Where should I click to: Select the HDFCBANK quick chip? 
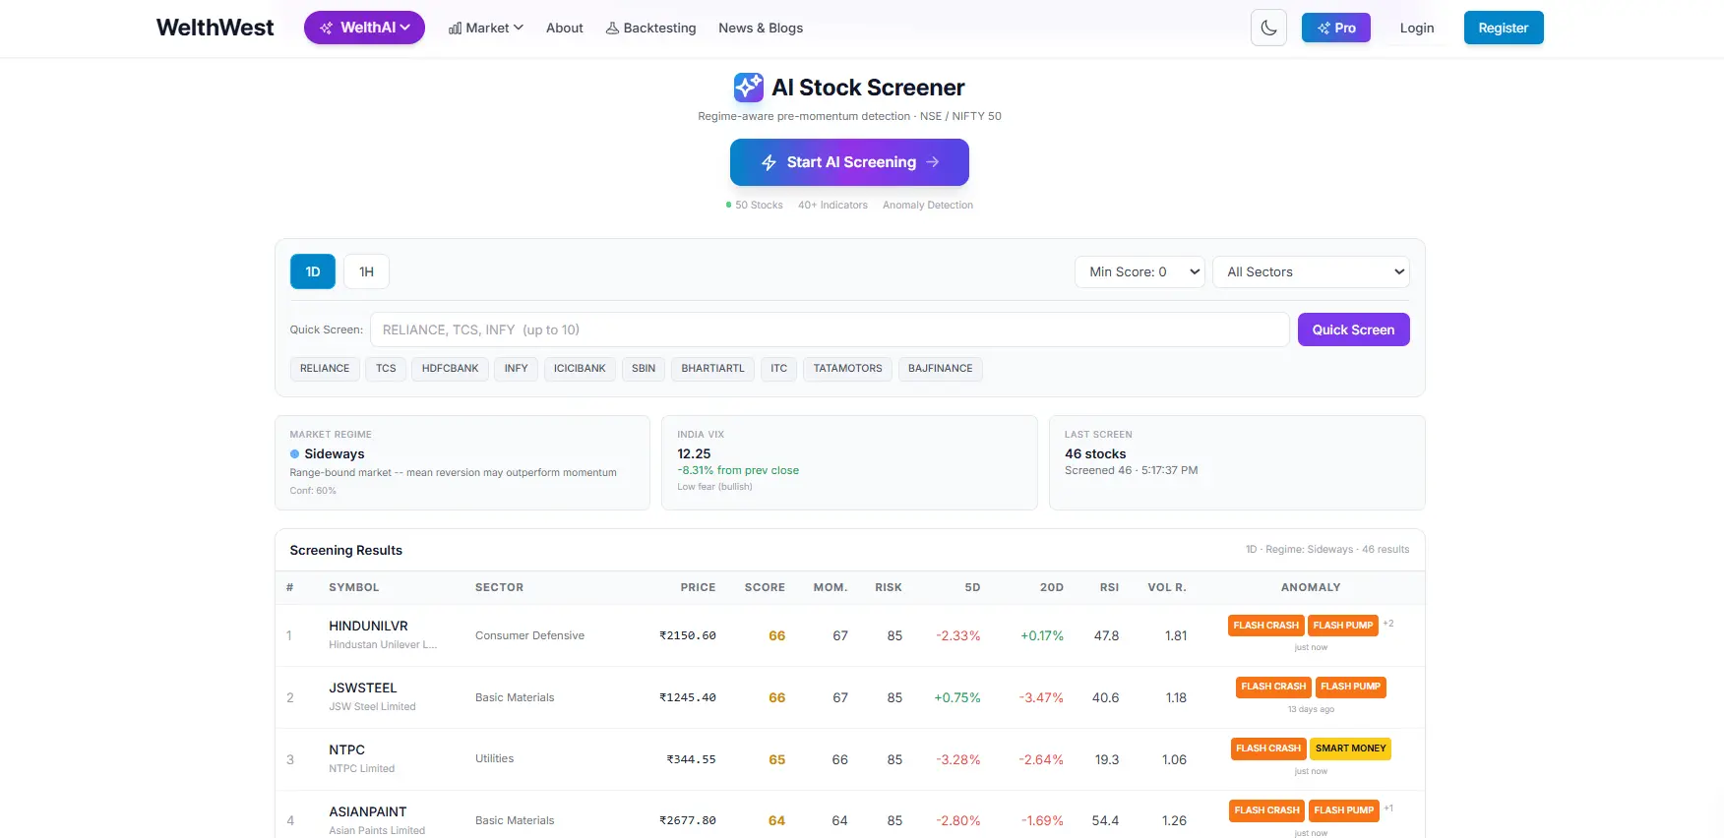pos(450,369)
